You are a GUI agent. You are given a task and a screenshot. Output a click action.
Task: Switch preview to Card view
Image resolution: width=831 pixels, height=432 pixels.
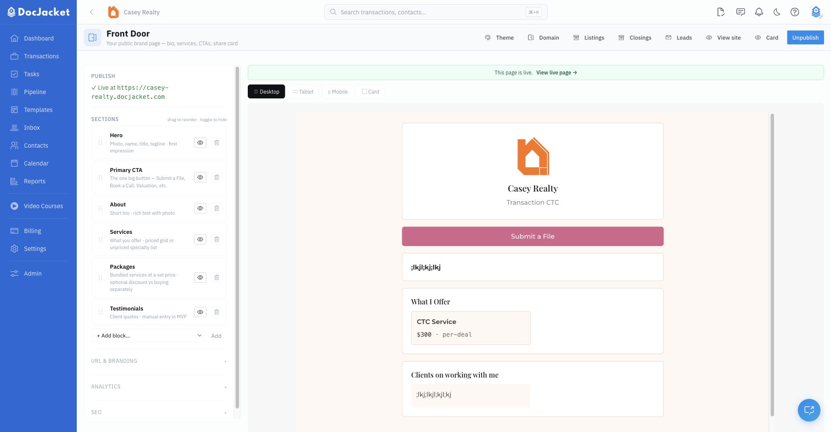[370, 91]
